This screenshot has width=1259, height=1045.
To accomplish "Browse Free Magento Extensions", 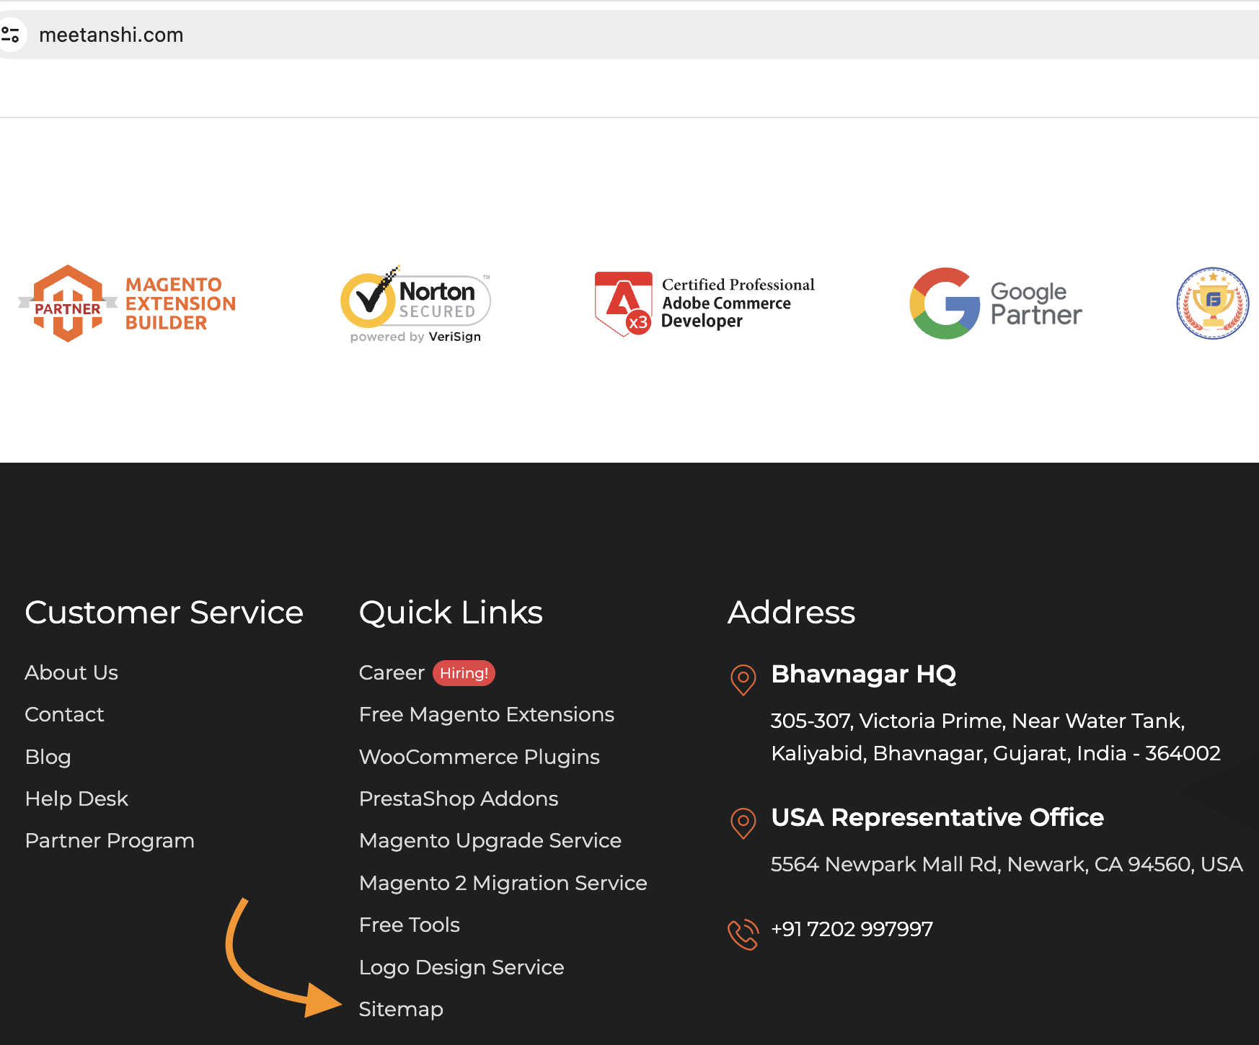I will pyautogui.click(x=487, y=714).
